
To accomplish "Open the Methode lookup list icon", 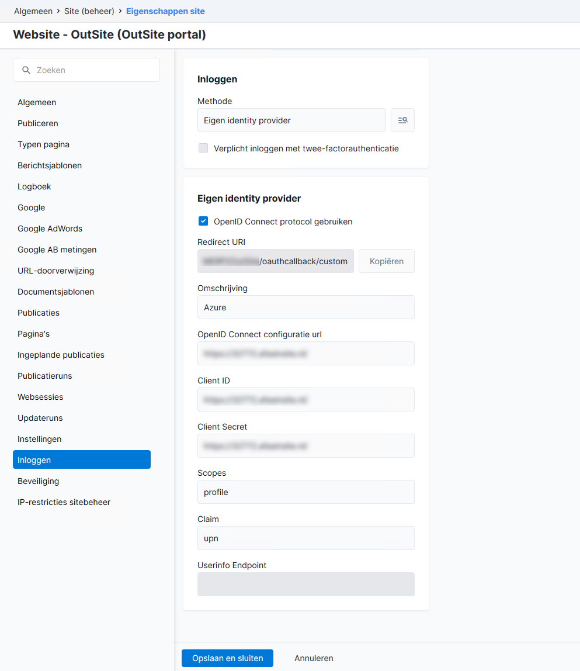I will (402, 120).
